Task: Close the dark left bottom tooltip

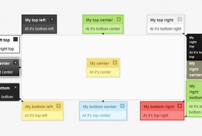Action: pyautogui.click(x=15, y=87)
